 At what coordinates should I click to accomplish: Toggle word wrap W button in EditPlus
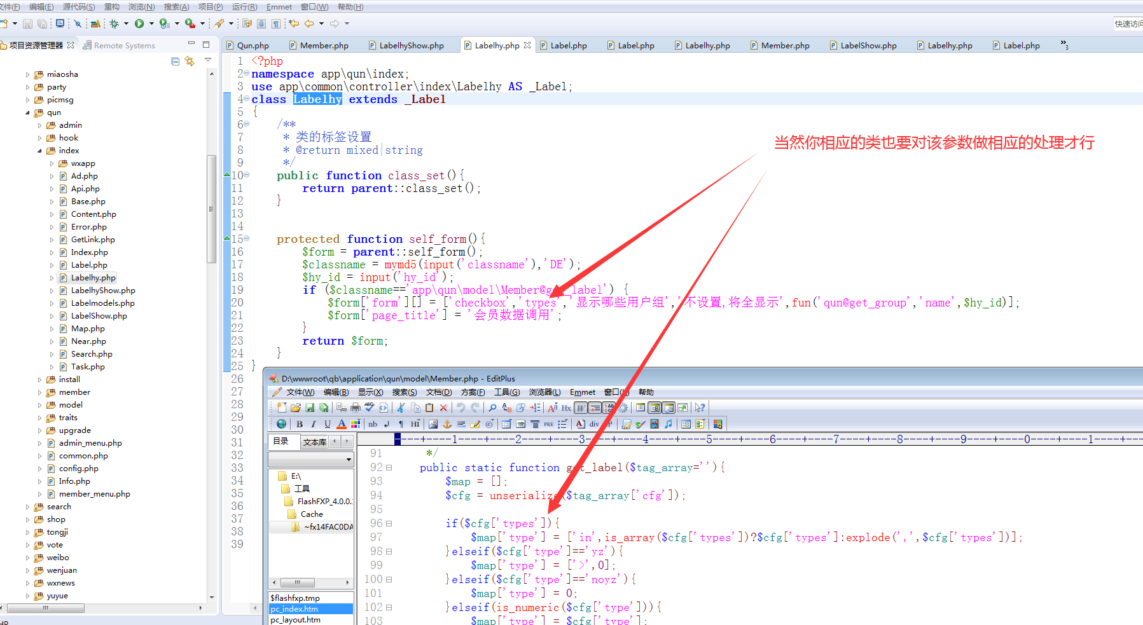click(581, 408)
